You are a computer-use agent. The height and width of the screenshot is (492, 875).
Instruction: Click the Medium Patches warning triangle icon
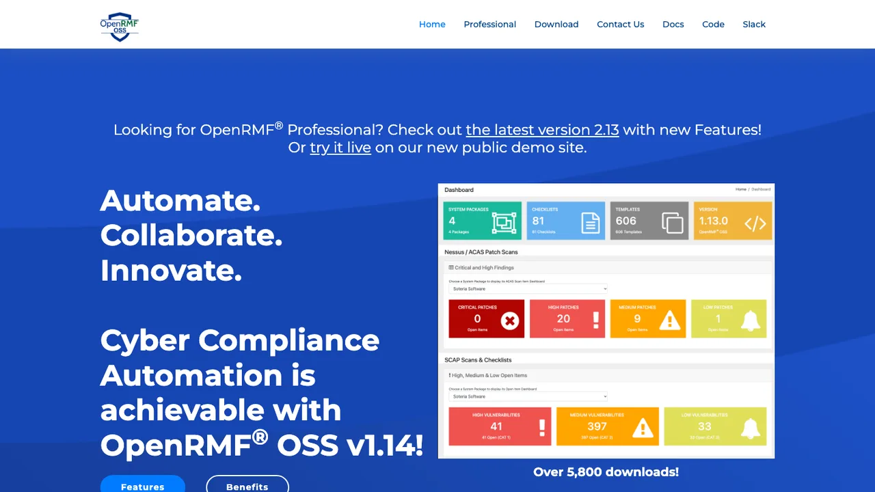coord(670,320)
